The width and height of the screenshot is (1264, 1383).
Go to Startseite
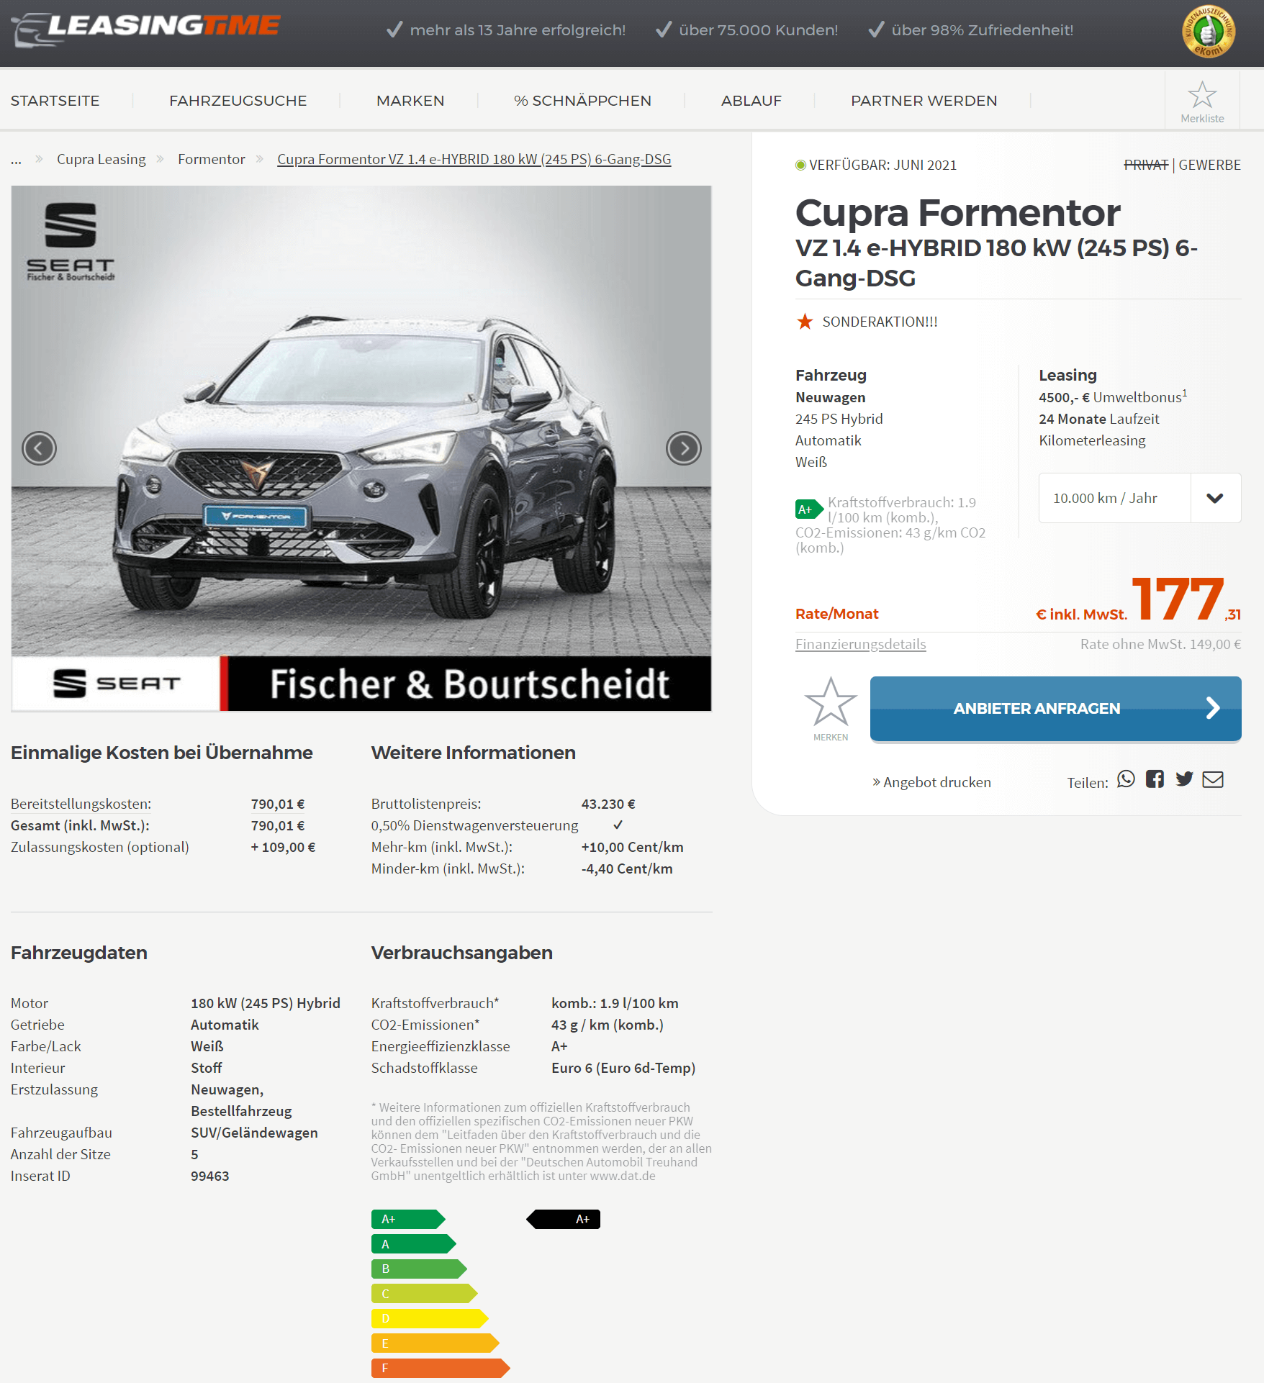(55, 101)
